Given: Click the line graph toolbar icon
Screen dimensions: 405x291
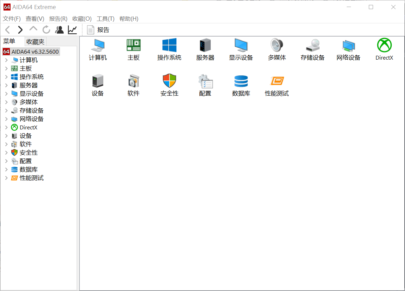Looking at the screenshot, I should tap(72, 30).
